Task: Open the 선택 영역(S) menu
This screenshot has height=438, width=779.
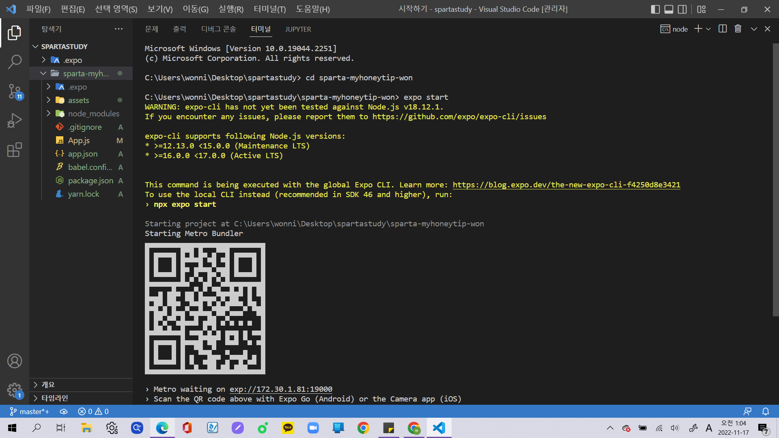Action: click(x=116, y=9)
